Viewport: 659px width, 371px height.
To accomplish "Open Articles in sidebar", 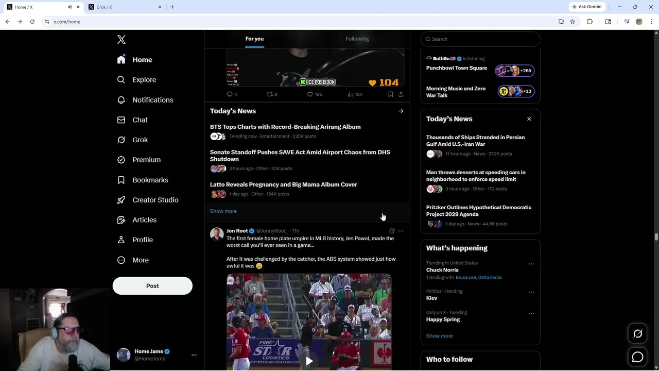I will point(137,220).
